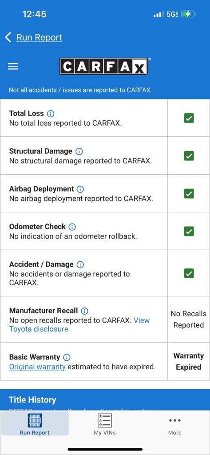Tap the info icon beside Odometer Check
This screenshot has height=455, width=210.
pos(72,227)
